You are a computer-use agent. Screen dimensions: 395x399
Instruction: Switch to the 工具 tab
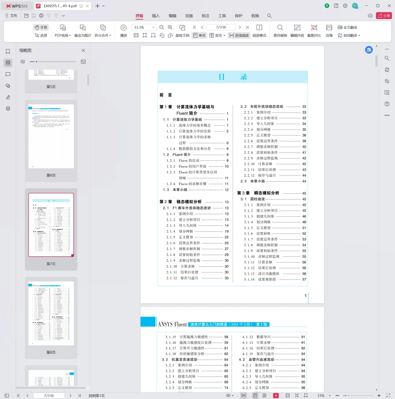[x=222, y=16]
